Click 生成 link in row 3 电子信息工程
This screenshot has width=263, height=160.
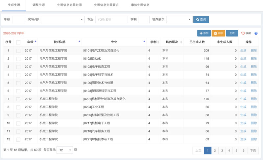(243, 67)
